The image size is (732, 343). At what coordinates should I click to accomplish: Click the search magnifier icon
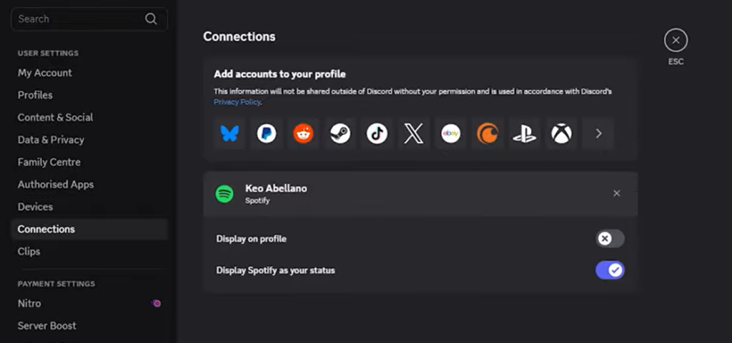(x=151, y=19)
